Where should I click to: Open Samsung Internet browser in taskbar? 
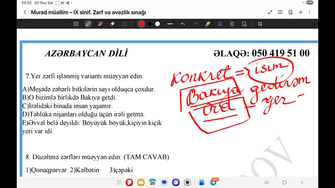pos(176,182)
